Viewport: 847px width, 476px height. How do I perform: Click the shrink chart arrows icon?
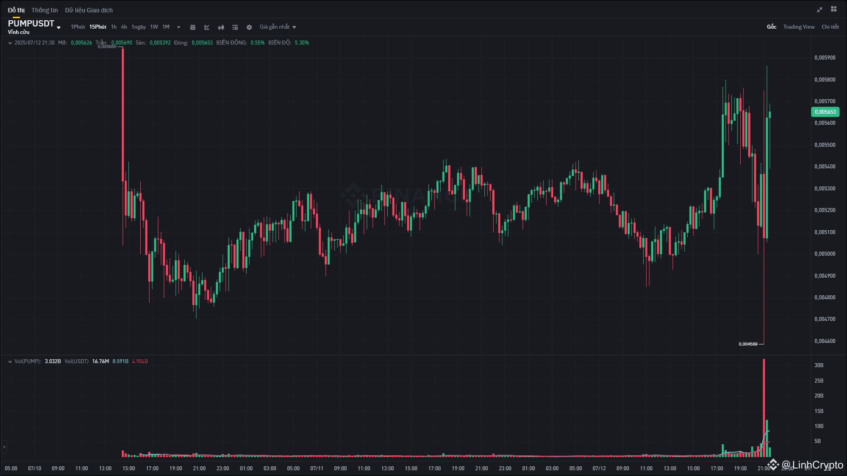coord(820,10)
